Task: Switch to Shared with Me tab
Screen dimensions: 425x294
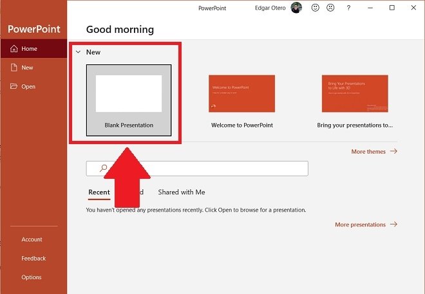Action: point(182,192)
